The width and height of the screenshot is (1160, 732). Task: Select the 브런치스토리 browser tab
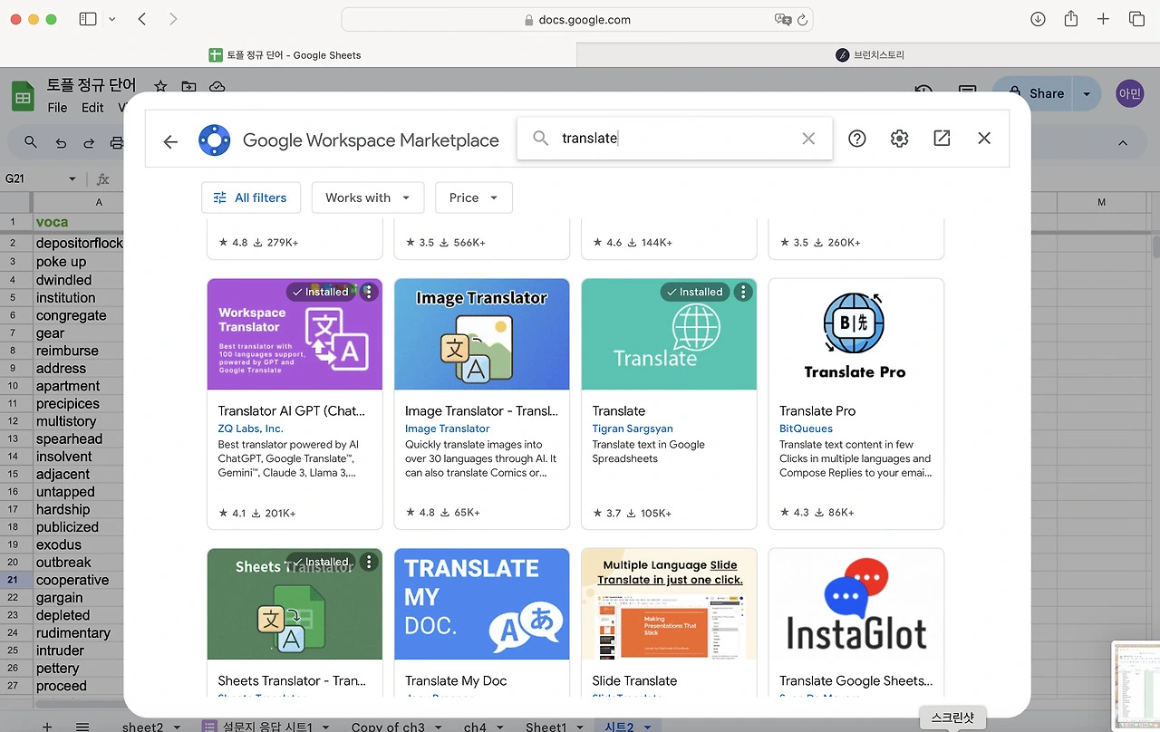pyautogui.click(x=869, y=54)
